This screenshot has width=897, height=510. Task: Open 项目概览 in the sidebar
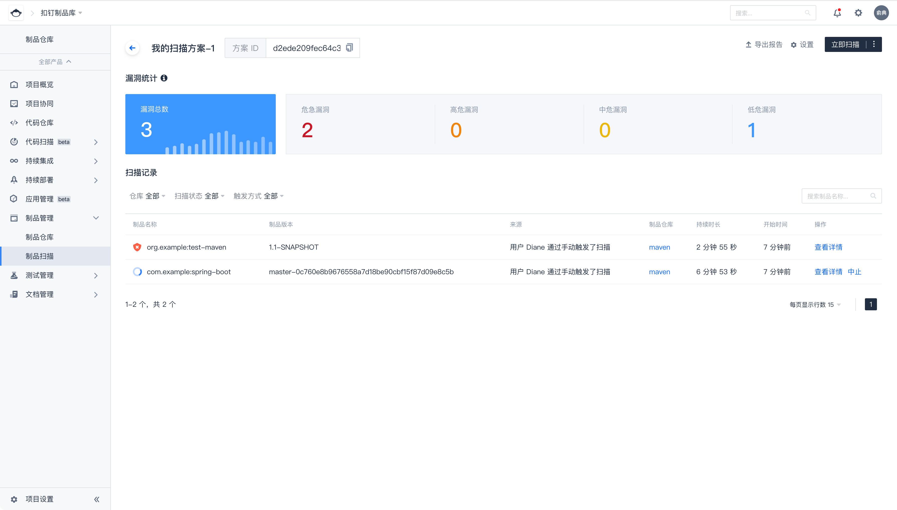coord(40,85)
